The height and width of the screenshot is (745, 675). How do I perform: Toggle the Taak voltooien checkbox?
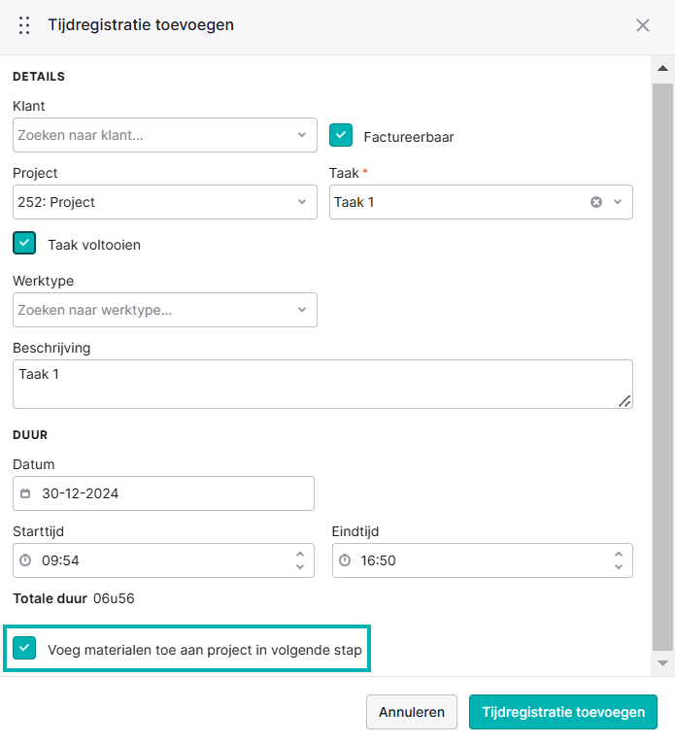coord(24,243)
